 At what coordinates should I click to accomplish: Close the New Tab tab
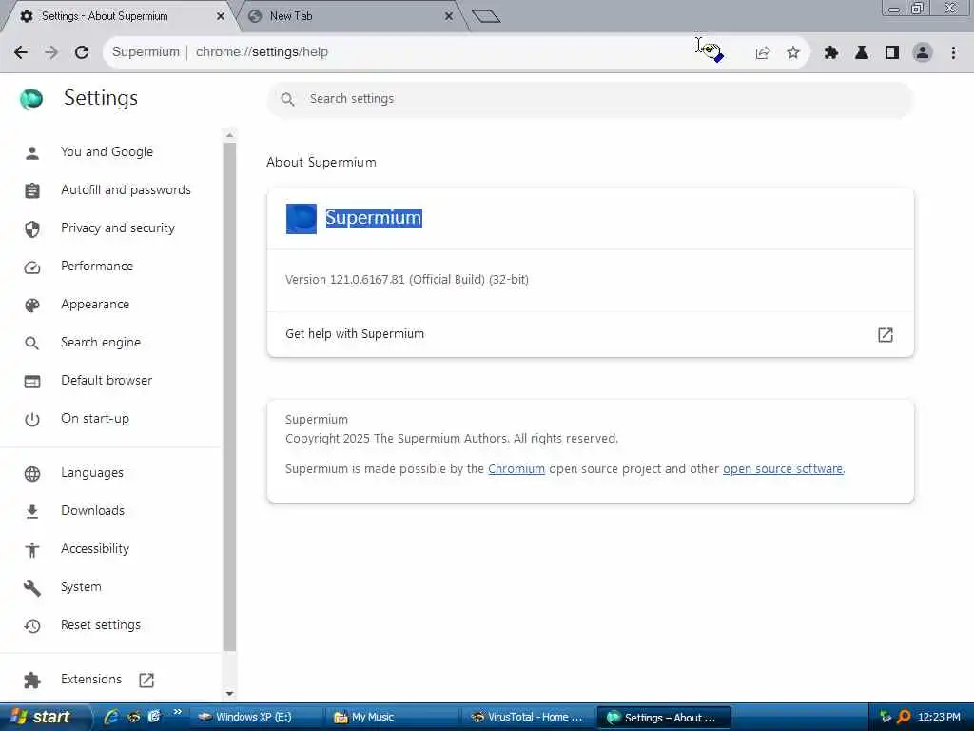click(449, 16)
